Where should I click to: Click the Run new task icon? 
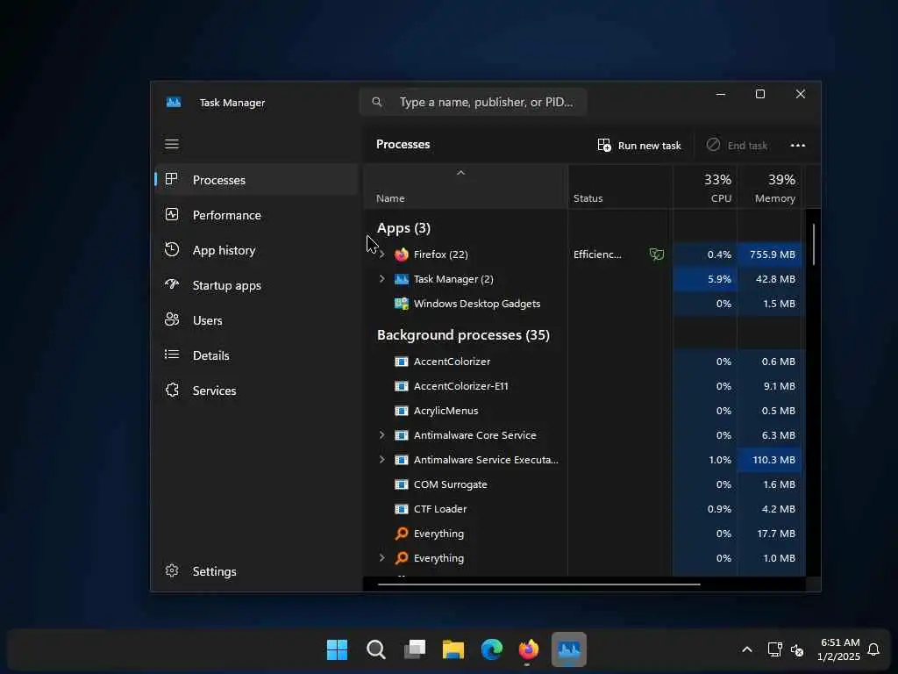(x=603, y=145)
